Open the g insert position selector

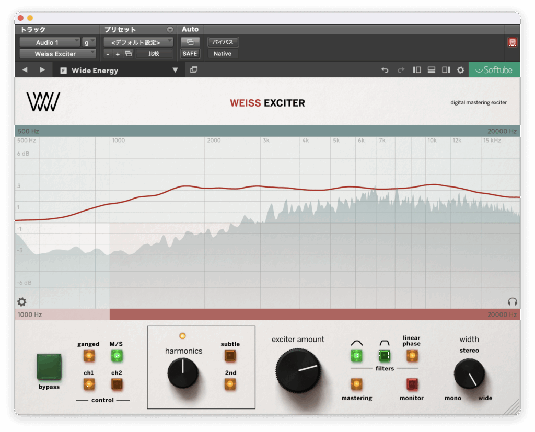click(89, 42)
